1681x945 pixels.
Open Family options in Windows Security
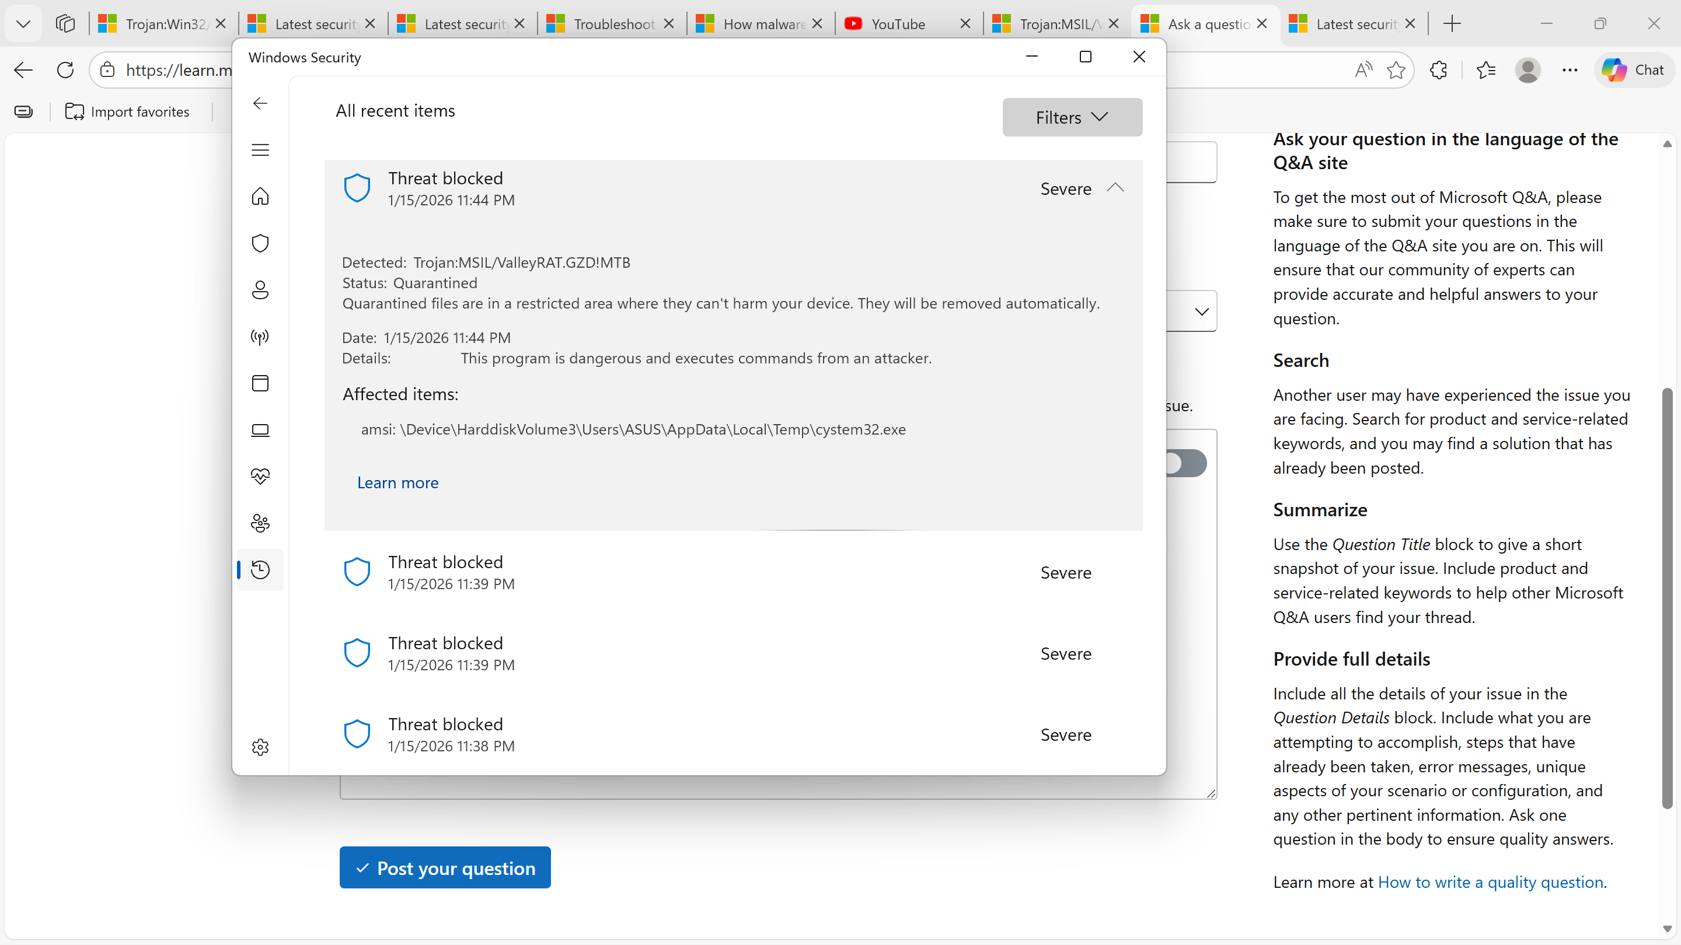(x=260, y=523)
